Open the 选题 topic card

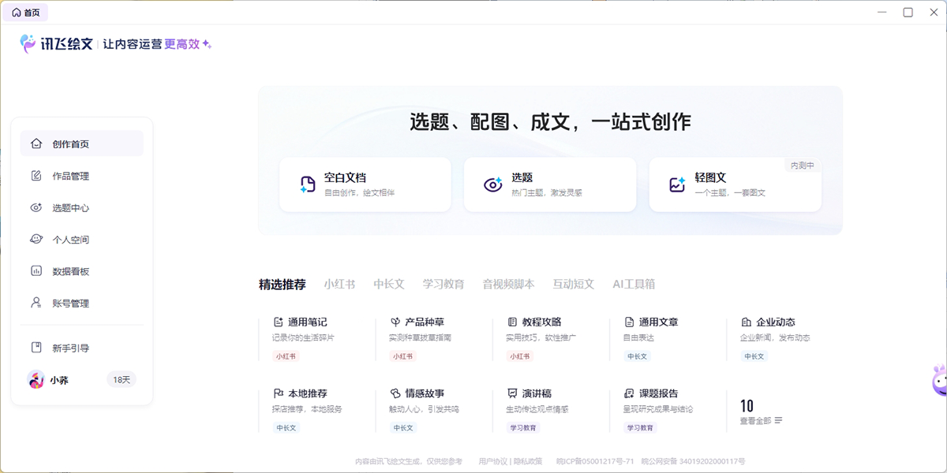click(549, 184)
